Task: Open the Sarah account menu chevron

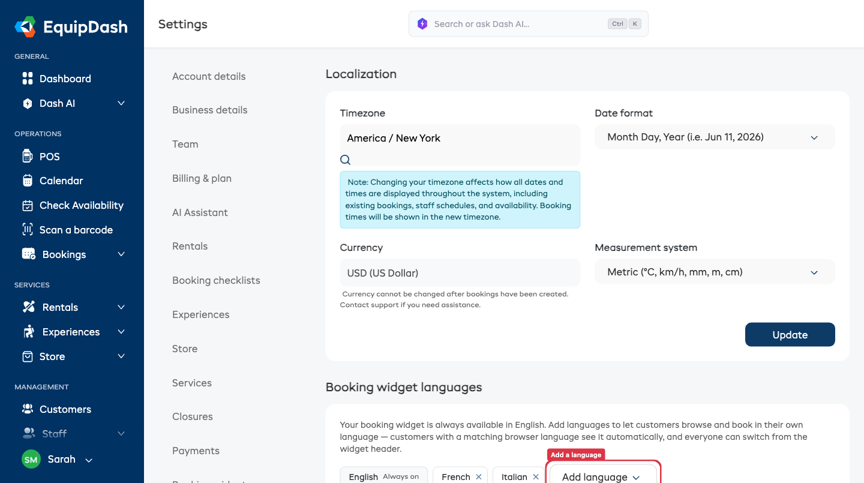Action: [x=89, y=460]
